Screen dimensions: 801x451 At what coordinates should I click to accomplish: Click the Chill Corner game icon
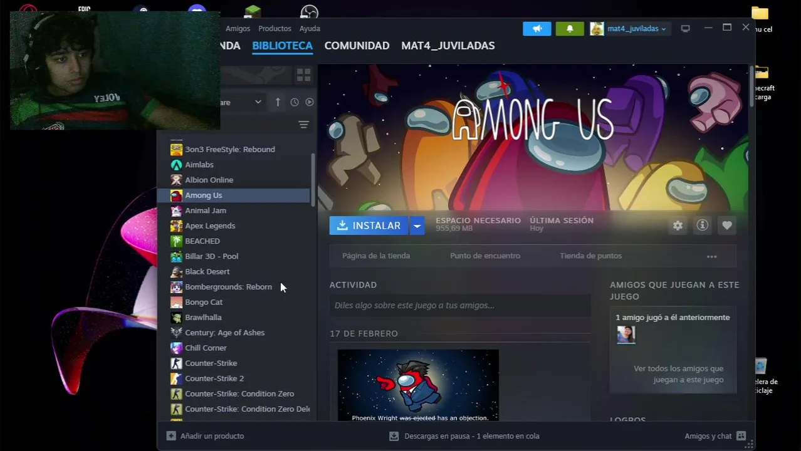[176, 348]
